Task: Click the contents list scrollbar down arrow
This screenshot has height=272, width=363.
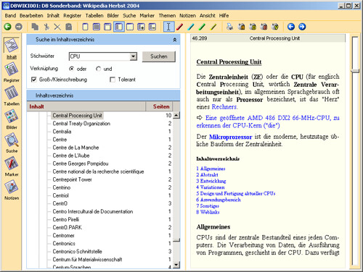Action: 176,265
